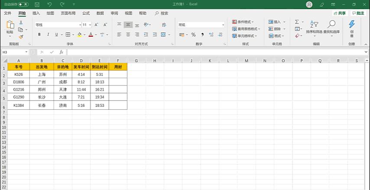Open 查找和选择 find and select

pyautogui.click(x=331, y=28)
